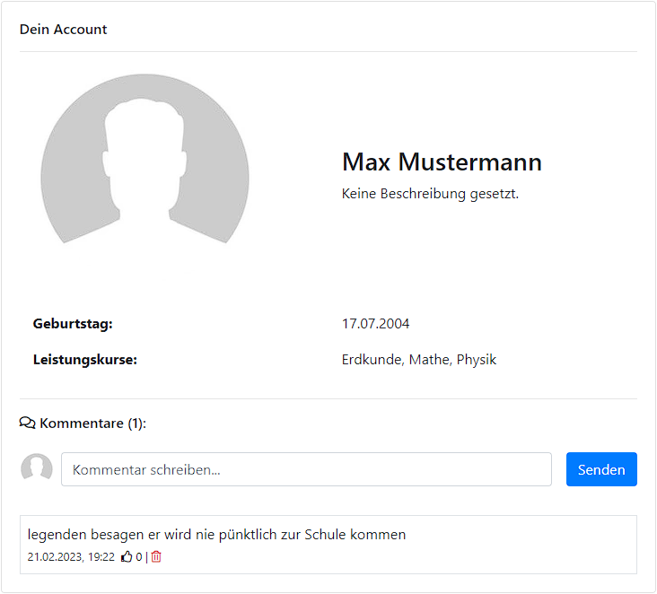Click the large profile picture placeholder
Viewport: 657px width, 594px height.
(145, 159)
